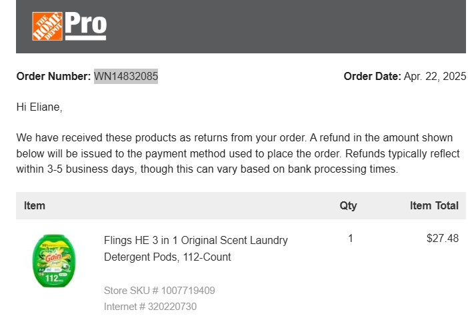468x332 pixels.
Task: Click the Order Number label
Action: [53, 76]
